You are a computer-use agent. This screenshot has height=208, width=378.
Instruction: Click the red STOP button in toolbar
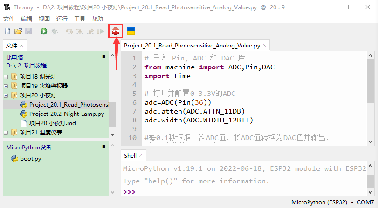coord(115,31)
